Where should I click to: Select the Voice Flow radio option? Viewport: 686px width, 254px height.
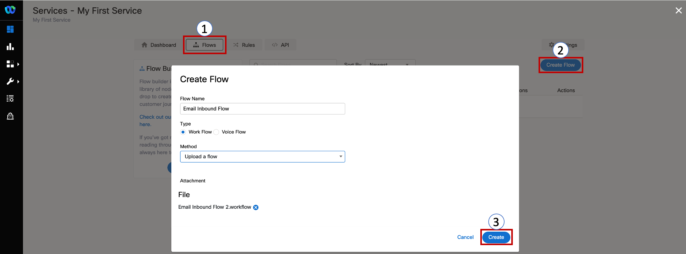216,132
